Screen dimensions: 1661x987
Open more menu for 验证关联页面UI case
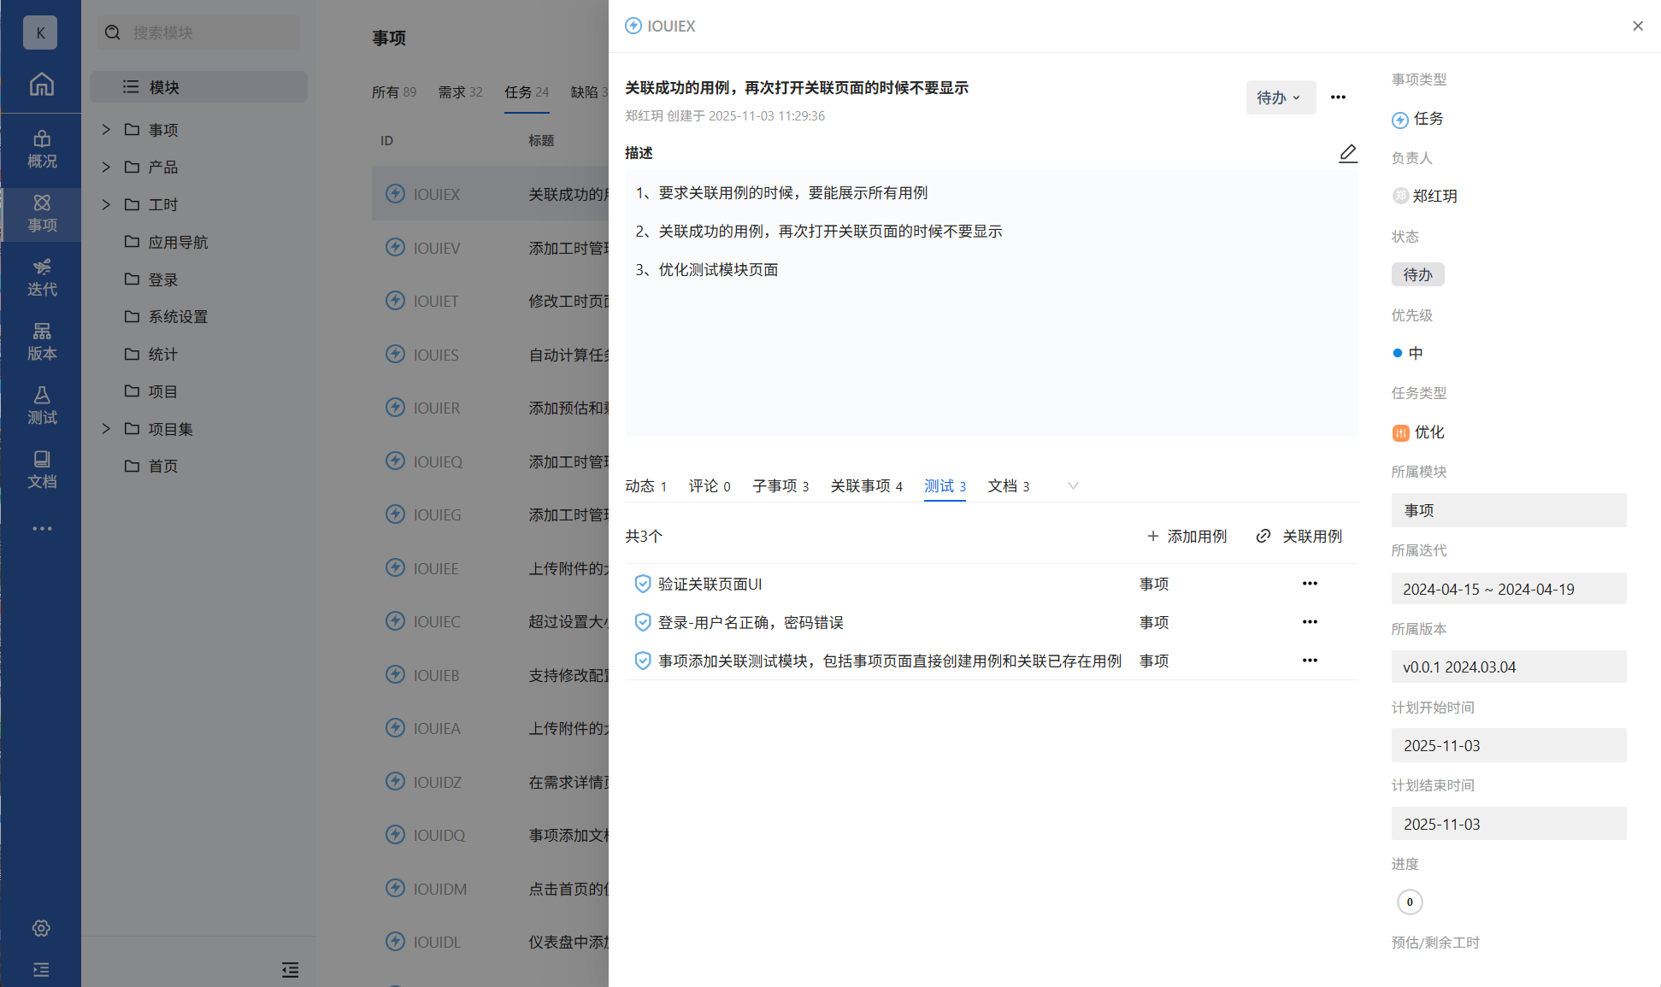point(1310,584)
